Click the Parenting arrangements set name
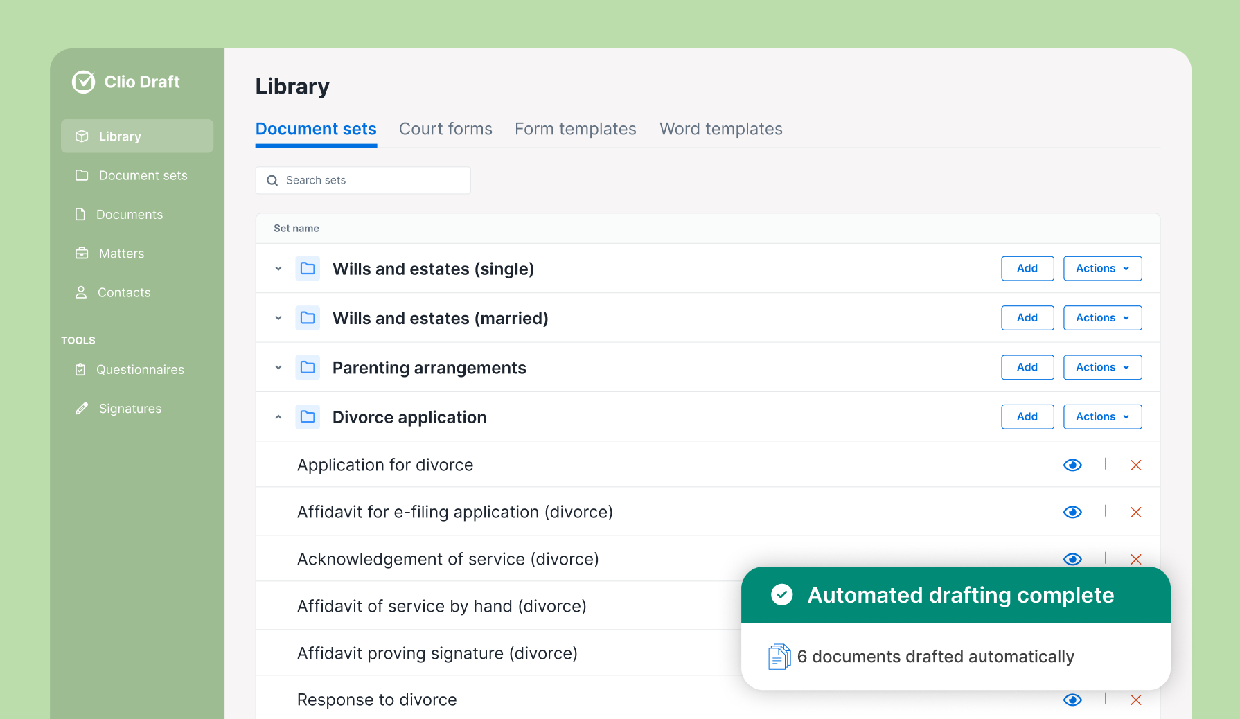The height and width of the screenshot is (719, 1240). point(429,368)
